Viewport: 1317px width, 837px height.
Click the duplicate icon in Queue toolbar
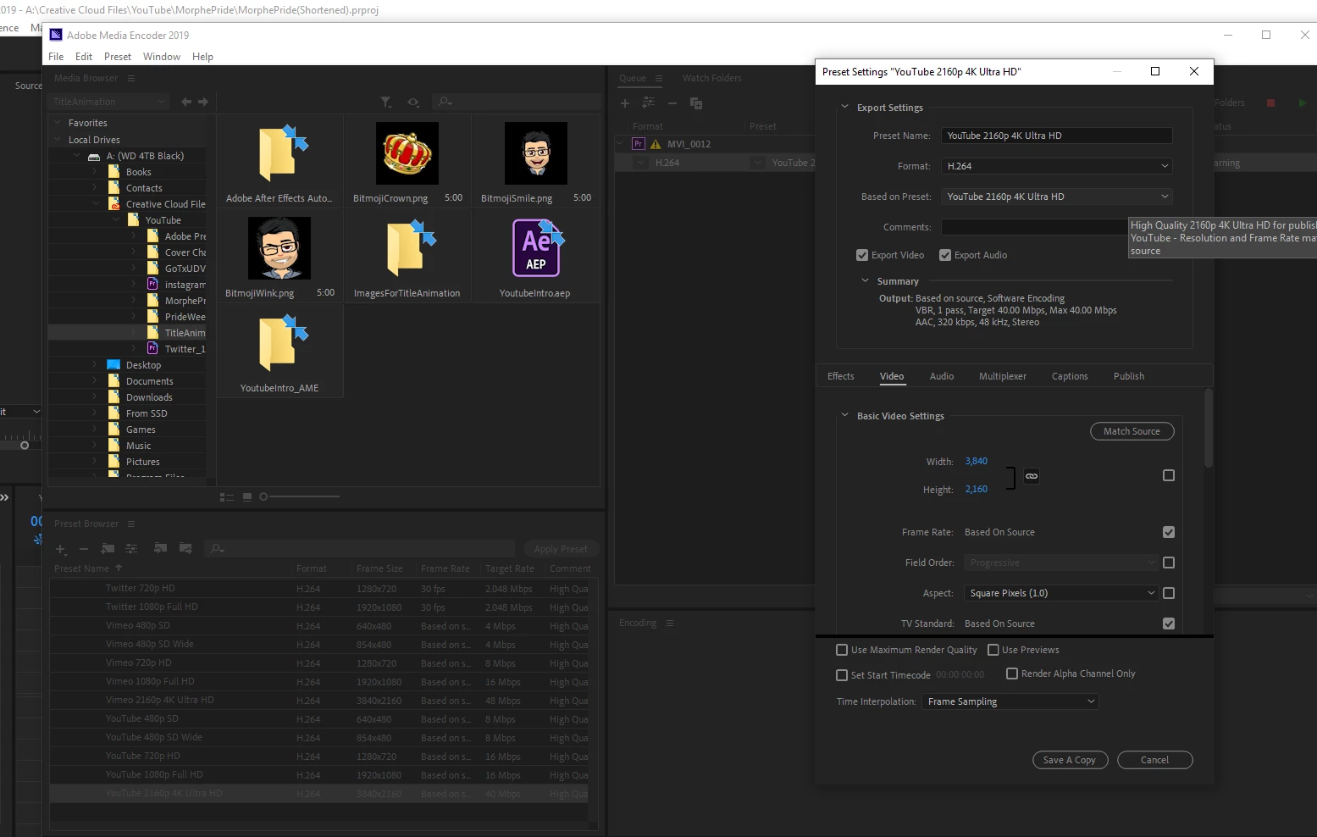pyautogui.click(x=696, y=103)
